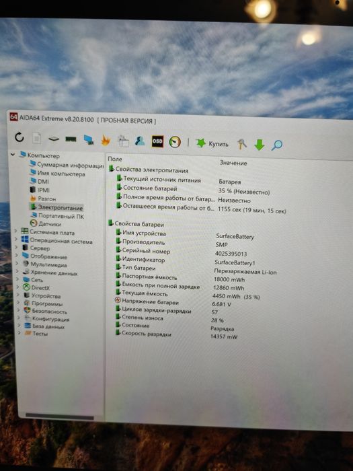The height and width of the screenshot is (471, 353).
Task: Select the Программы tree item
Action: (x=43, y=303)
